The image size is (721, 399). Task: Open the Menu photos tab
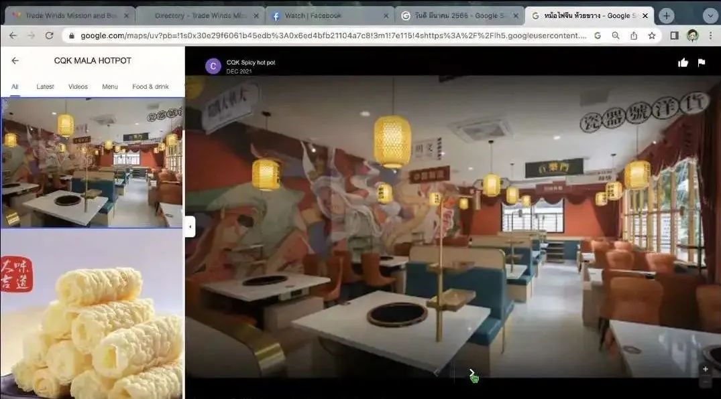click(x=110, y=86)
